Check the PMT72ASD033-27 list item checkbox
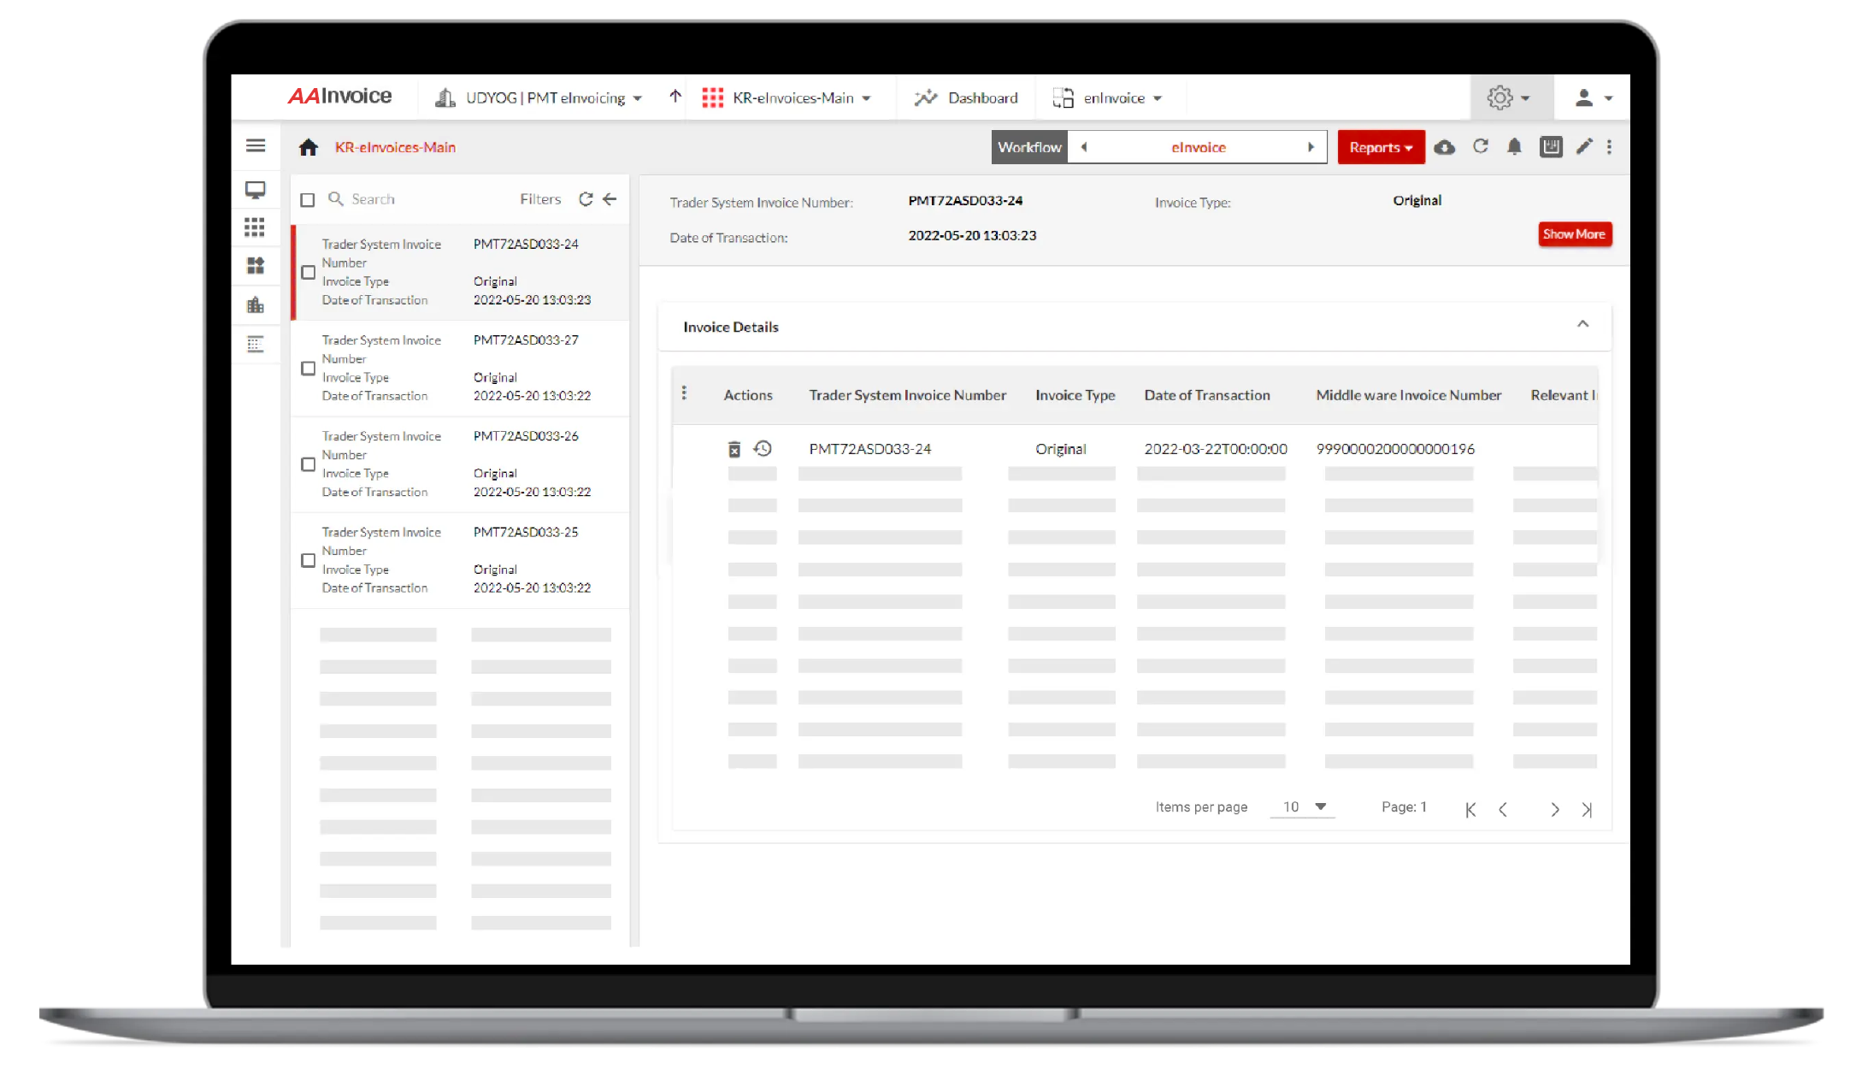 point(309,369)
